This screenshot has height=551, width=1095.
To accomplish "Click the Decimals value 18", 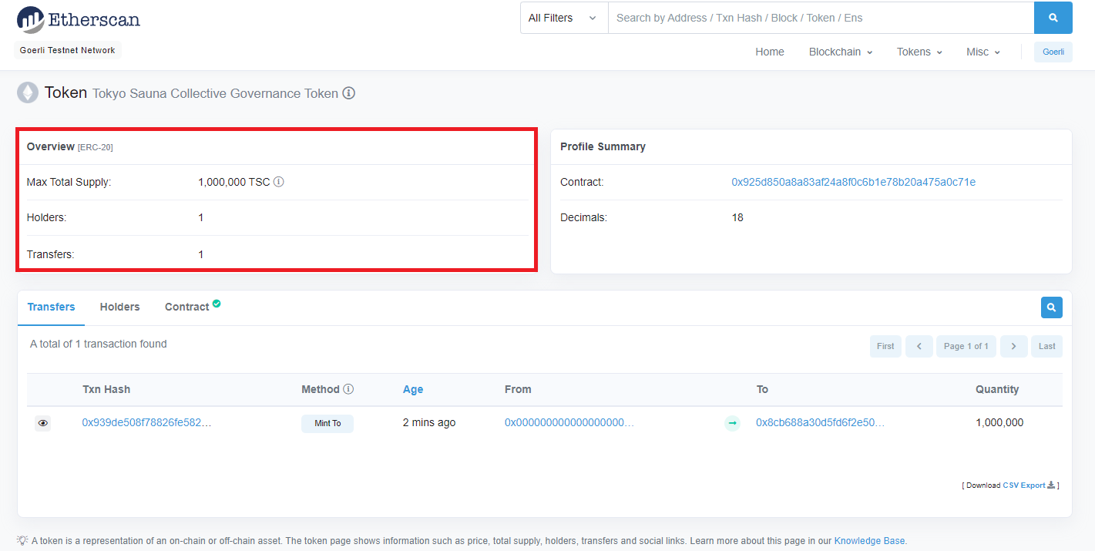I will (737, 217).
